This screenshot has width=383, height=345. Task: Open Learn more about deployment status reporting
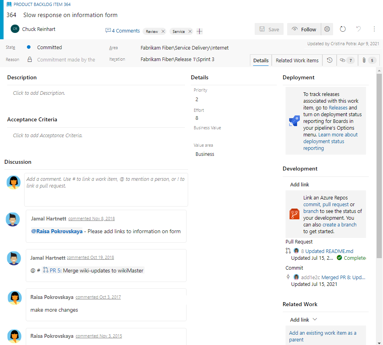(x=330, y=141)
